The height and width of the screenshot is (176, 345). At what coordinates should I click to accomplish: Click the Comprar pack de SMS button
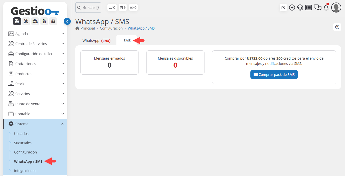(274, 75)
